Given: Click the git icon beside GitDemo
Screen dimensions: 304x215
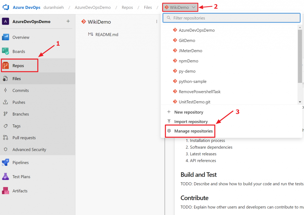Looking at the screenshot, I should point(175,40).
